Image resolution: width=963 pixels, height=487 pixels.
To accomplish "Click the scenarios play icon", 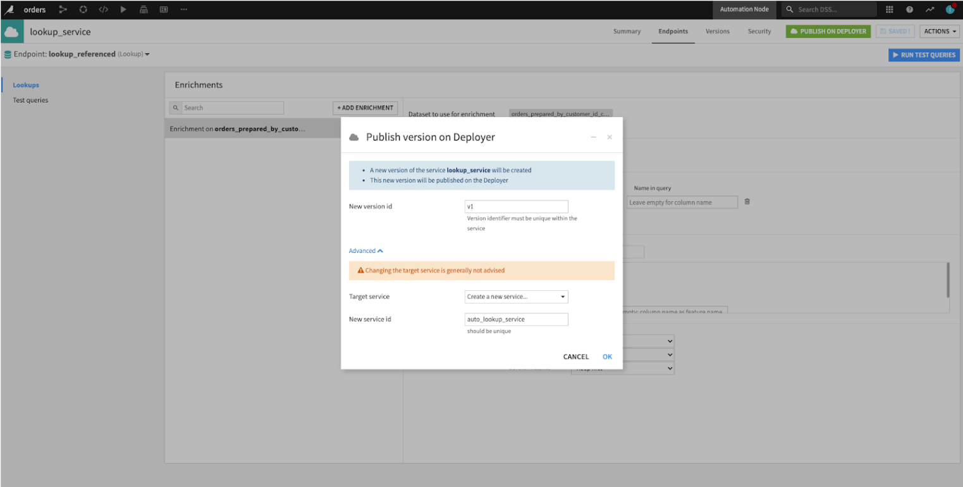I will pos(123,9).
